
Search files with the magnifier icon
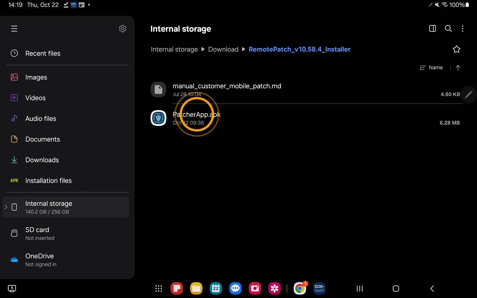pos(448,29)
